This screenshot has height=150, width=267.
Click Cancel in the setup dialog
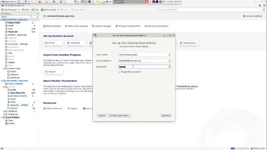pos(102,115)
